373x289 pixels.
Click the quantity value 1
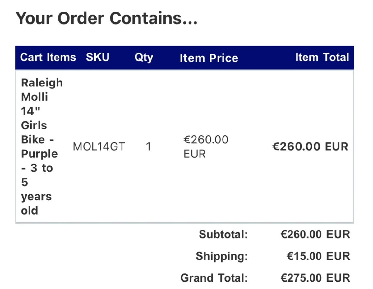click(x=148, y=147)
